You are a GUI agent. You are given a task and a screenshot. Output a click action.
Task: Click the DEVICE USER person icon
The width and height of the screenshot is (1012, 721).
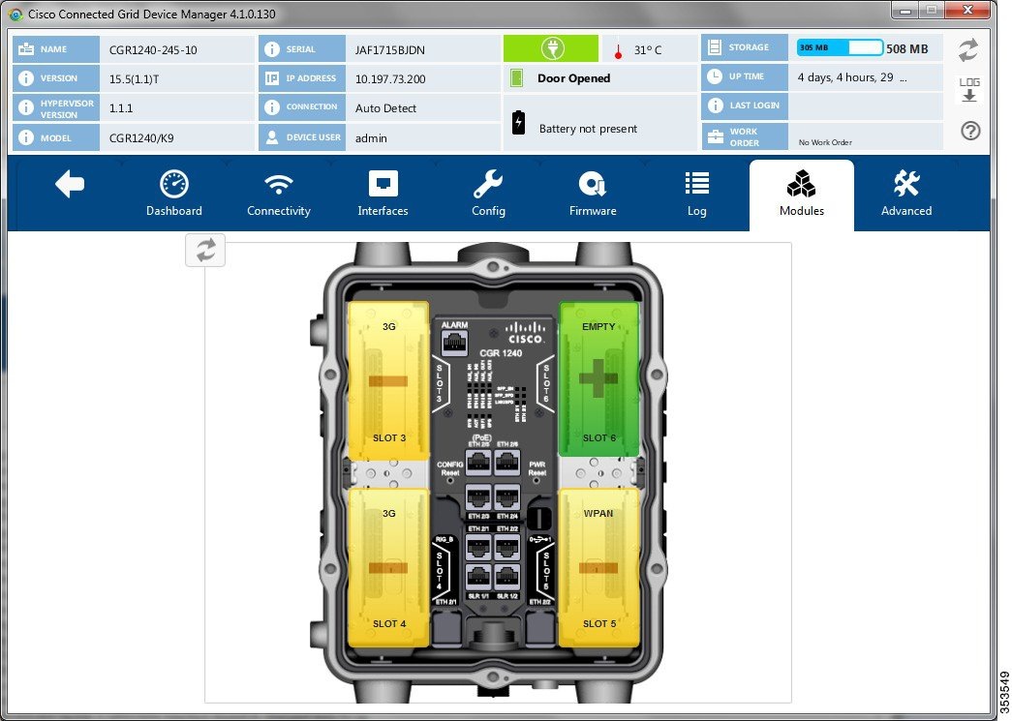point(272,136)
